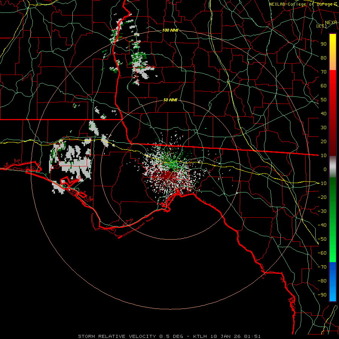
Task: Select the positive 20 scale value
Action: pos(324,141)
